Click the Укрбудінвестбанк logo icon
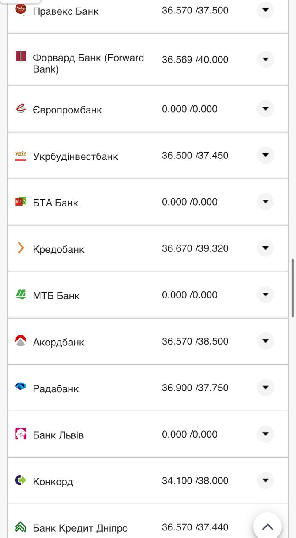The image size is (296, 538). click(x=21, y=156)
